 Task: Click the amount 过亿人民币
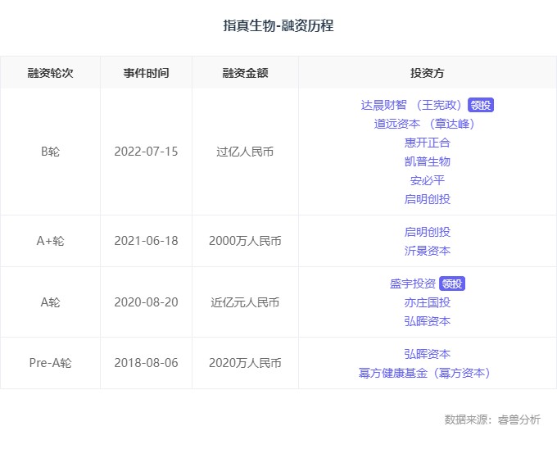tap(245, 152)
